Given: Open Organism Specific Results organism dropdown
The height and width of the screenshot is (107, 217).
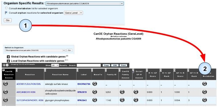Looking at the screenshot, I should (85, 4).
